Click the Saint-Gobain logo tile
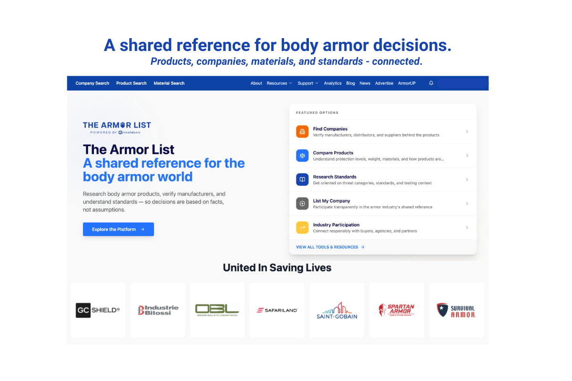572x381 pixels. (337, 310)
